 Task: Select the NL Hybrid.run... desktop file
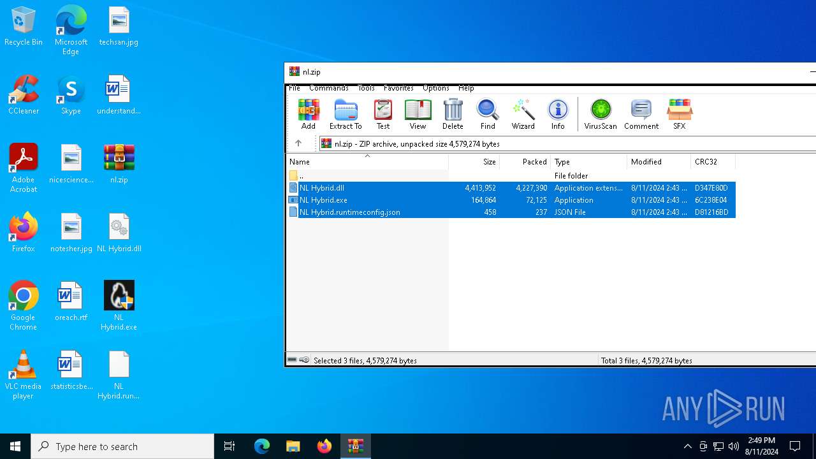click(x=119, y=375)
